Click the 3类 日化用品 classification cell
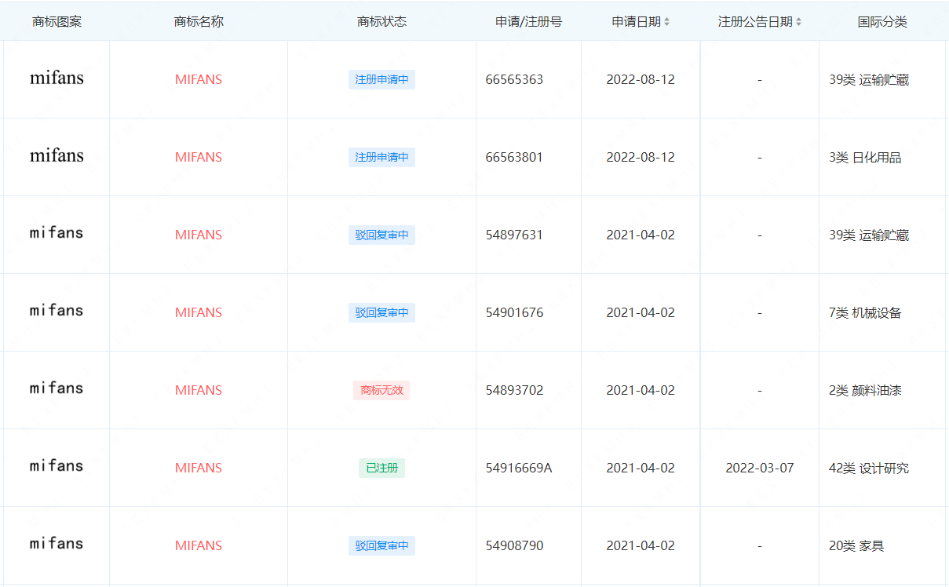The image size is (949, 587). coord(865,157)
